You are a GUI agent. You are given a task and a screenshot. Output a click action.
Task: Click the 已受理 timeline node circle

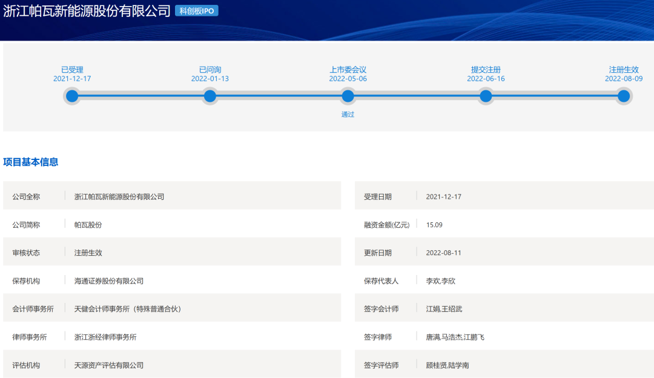tap(72, 96)
